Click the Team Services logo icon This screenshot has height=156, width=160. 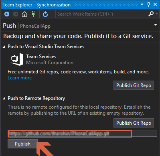pos(17,59)
